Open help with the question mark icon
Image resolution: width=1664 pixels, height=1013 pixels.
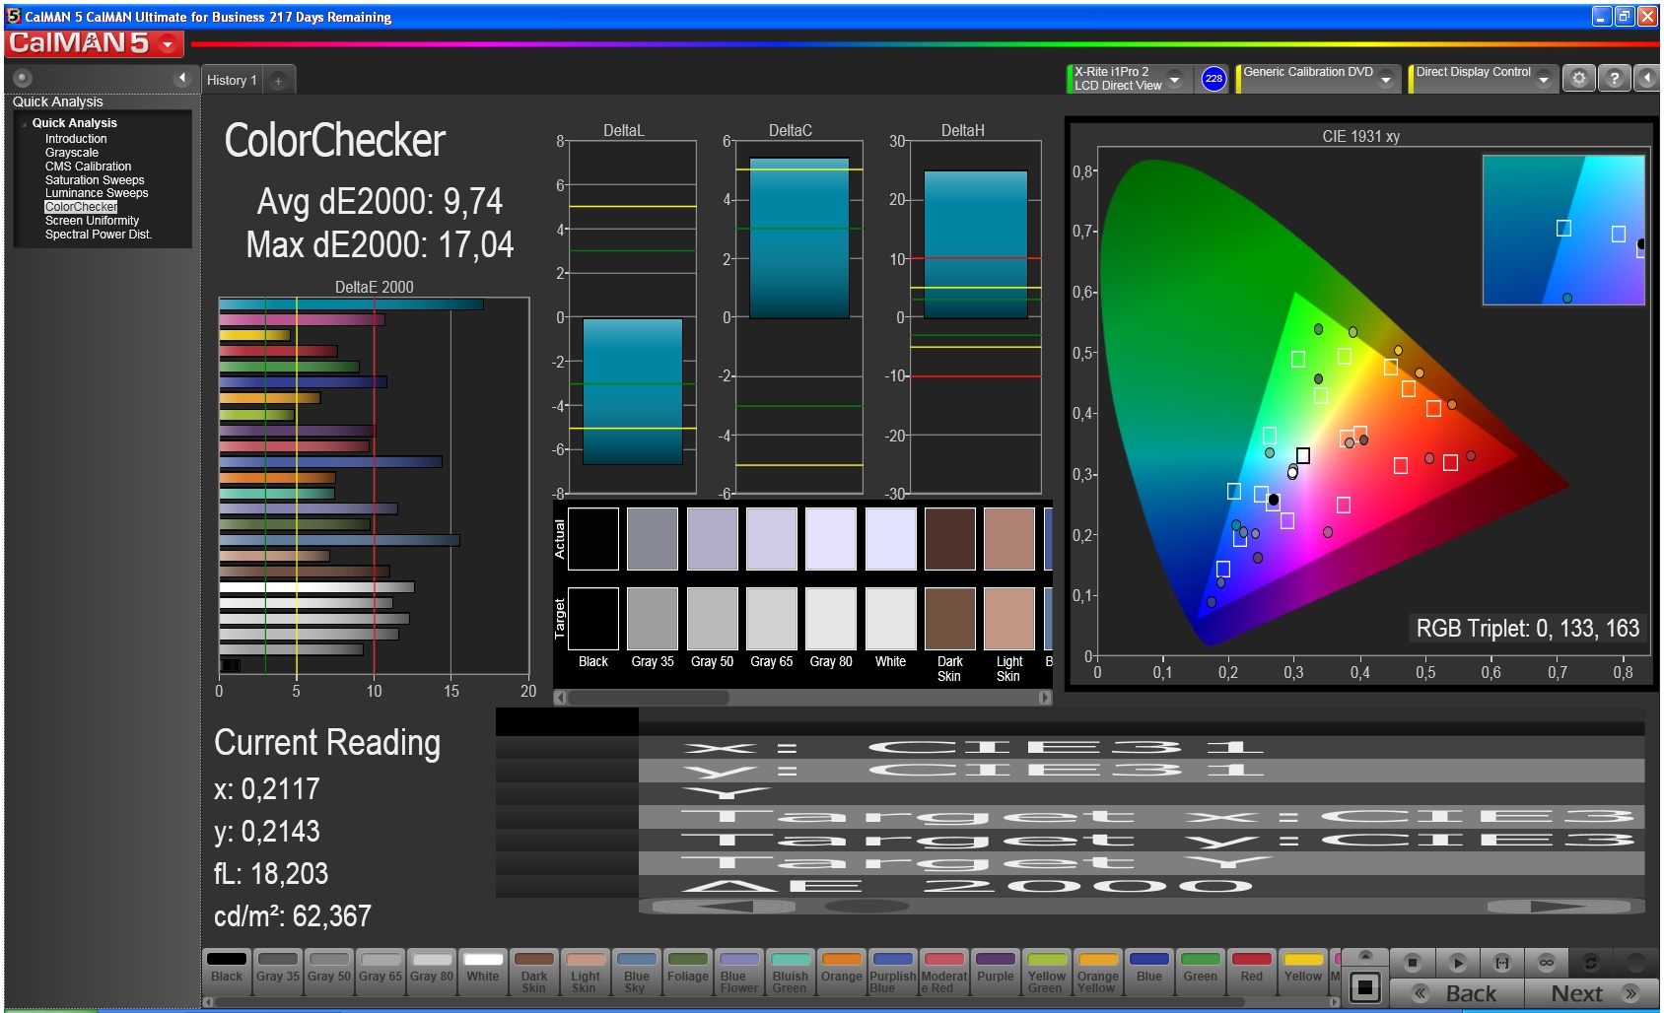point(1615,79)
